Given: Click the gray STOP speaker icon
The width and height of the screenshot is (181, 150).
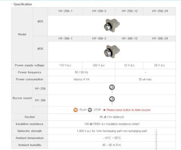Looking at the screenshot, I should pyautogui.click(x=90, y=110).
